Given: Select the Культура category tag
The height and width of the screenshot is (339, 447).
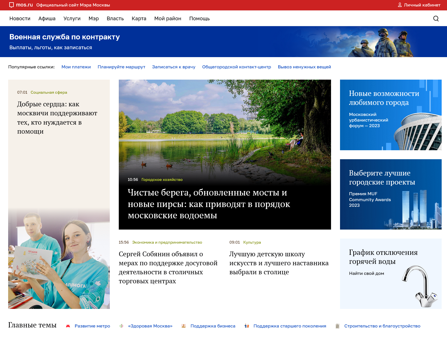Looking at the screenshot, I should point(252,242).
